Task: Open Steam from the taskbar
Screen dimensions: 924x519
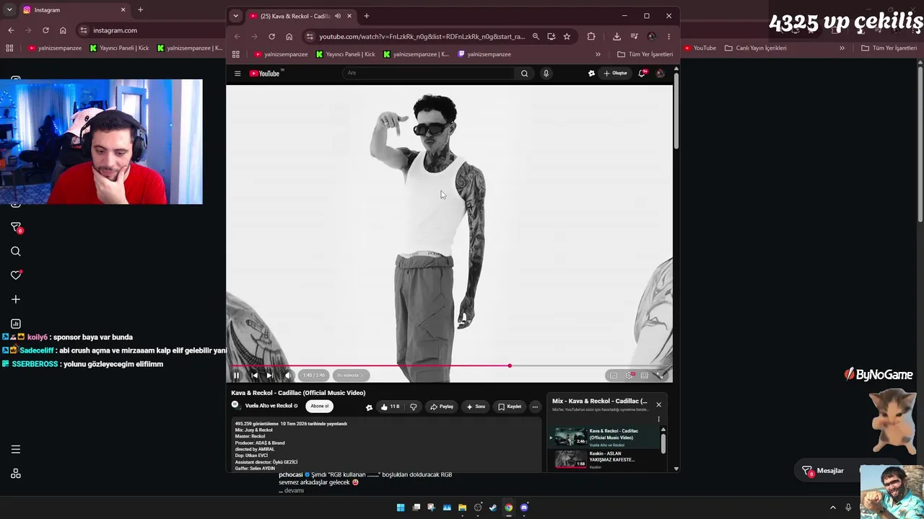Action: tap(493, 507)
